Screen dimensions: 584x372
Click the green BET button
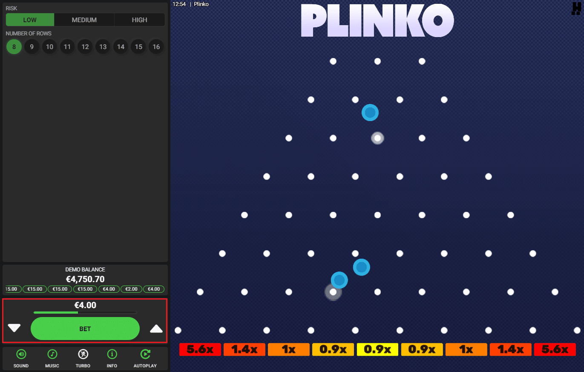click(85, 329)
